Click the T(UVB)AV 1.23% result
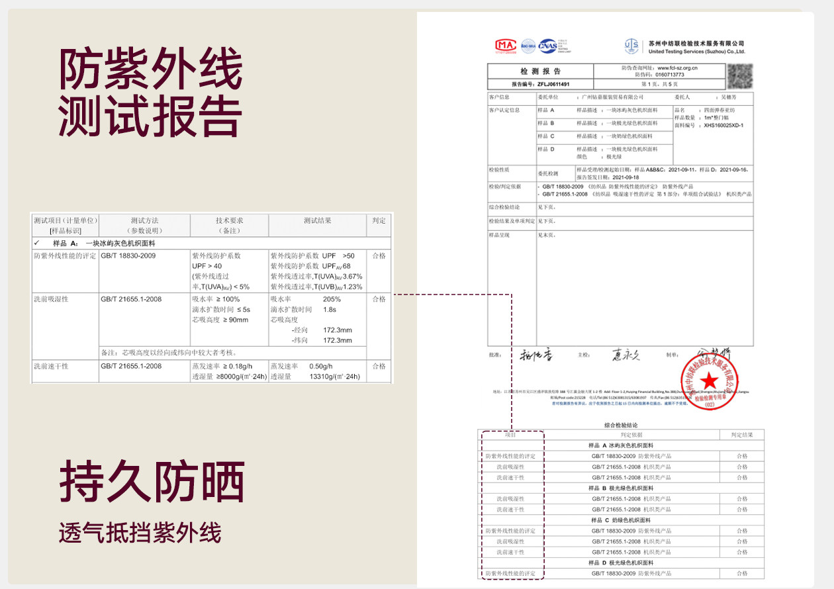This screenshot has height=589, width=834. pyautogui.click(x=316, y=287)
